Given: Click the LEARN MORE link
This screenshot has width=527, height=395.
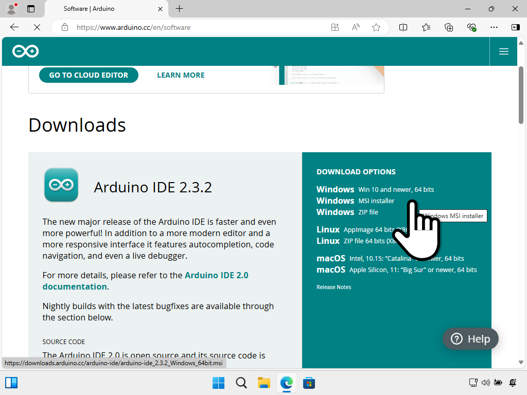Looking at the screenshot, I should [181, 75].
